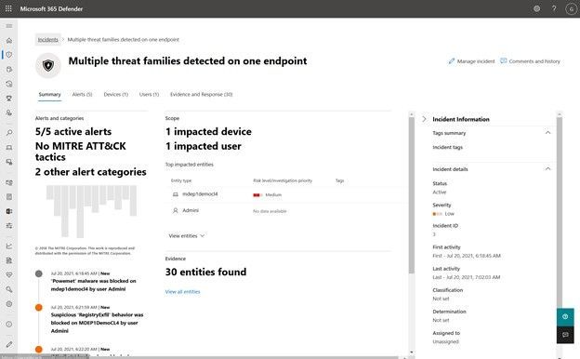Click the Help question mark icon
This screenshot has height=359, width=580.
[x=554, y=8]
